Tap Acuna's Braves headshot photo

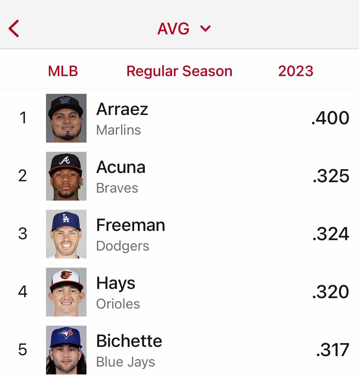[x=66, y=176]
